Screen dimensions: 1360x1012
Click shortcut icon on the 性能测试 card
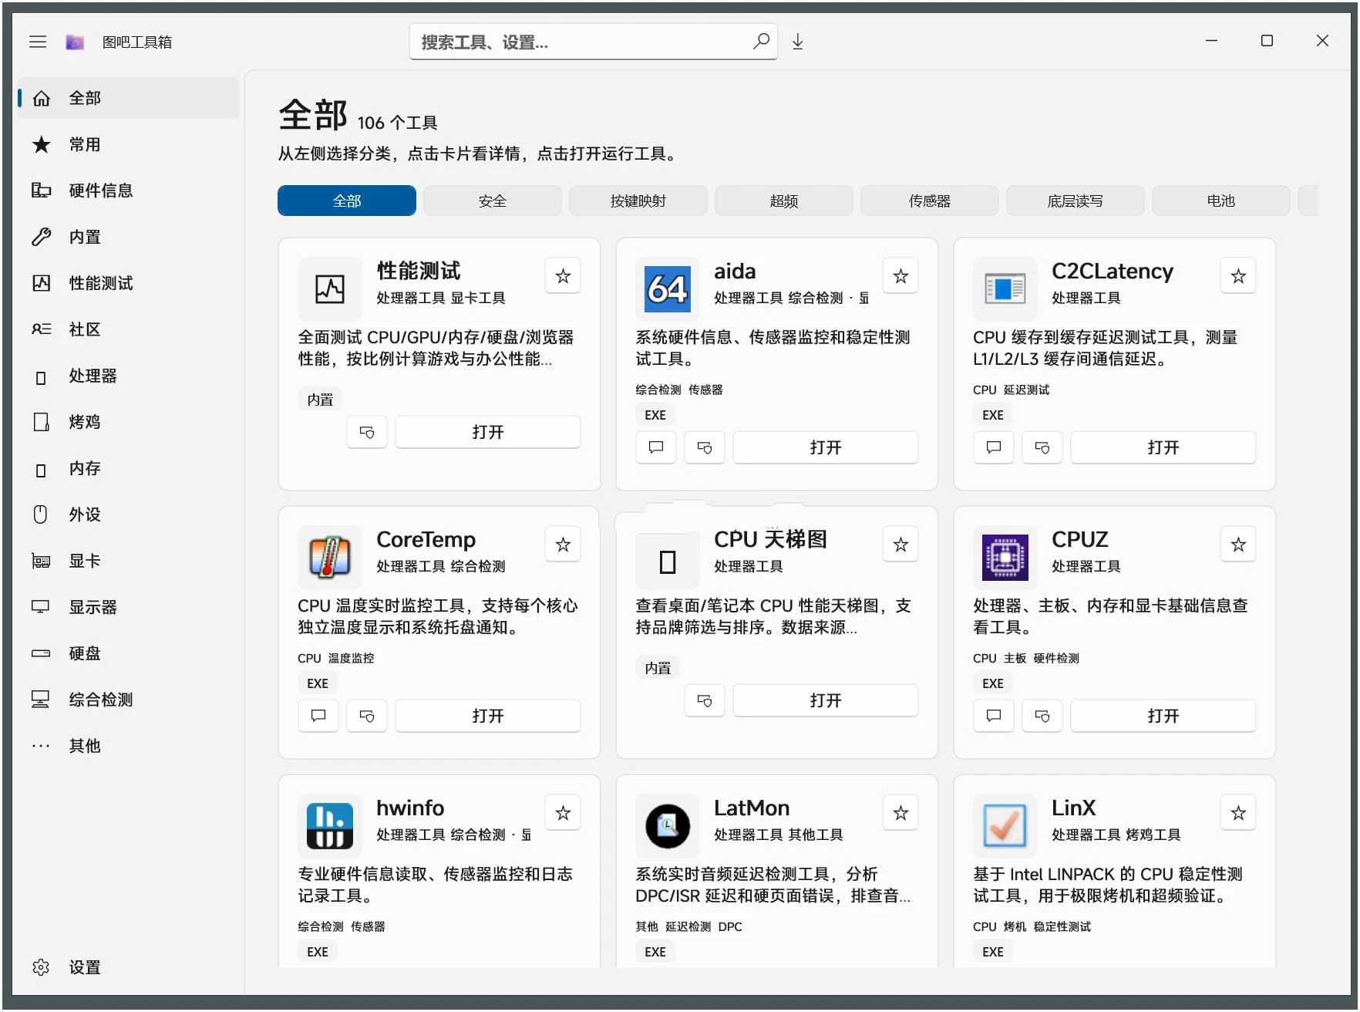pyautogui.click(x=367, y=432)
